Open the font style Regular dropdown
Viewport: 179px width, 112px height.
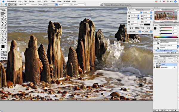pos(151,12)
